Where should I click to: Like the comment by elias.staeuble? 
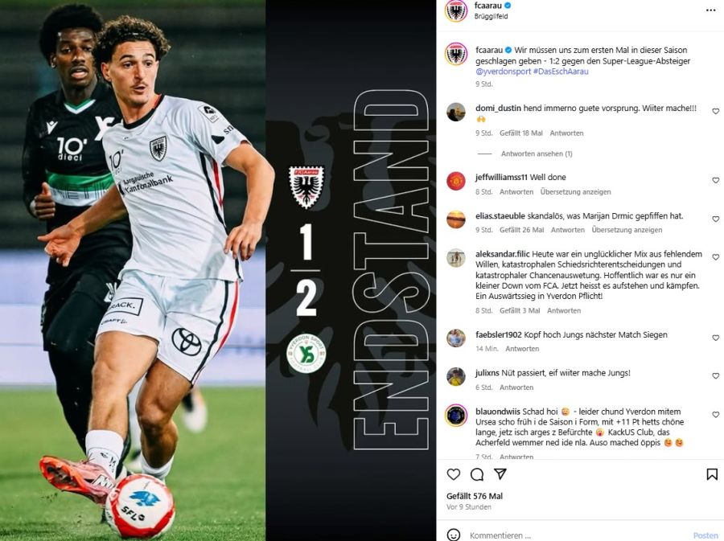715,219
